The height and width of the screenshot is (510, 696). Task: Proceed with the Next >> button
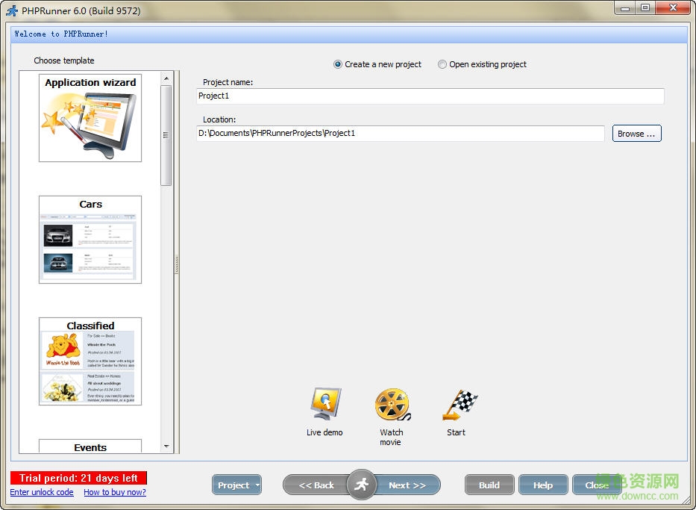click(x=407, y=485)
